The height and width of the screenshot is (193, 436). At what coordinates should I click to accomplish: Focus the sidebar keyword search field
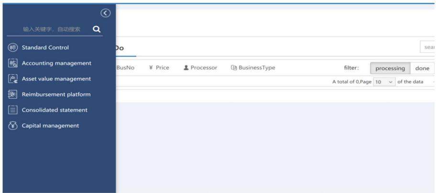tap(52, 29)
